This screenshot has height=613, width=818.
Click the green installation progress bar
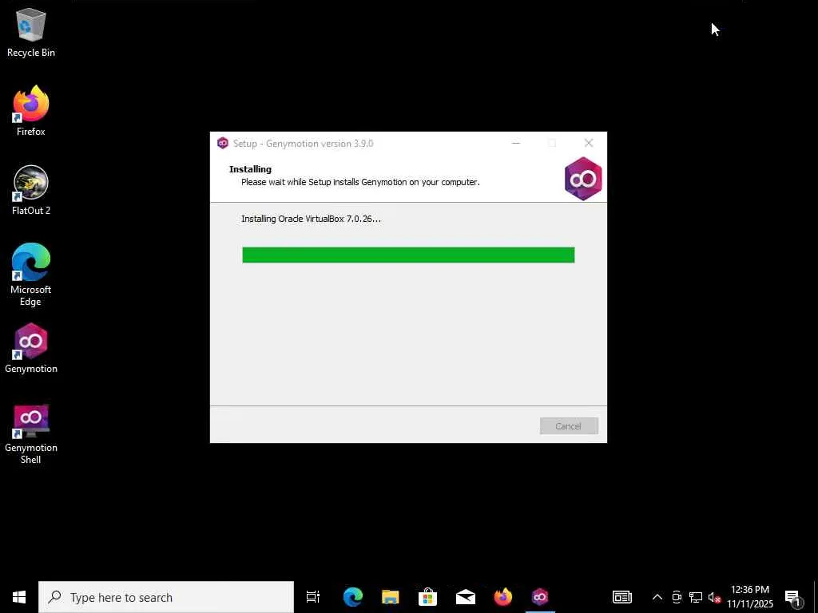click(x=408, y=255)
